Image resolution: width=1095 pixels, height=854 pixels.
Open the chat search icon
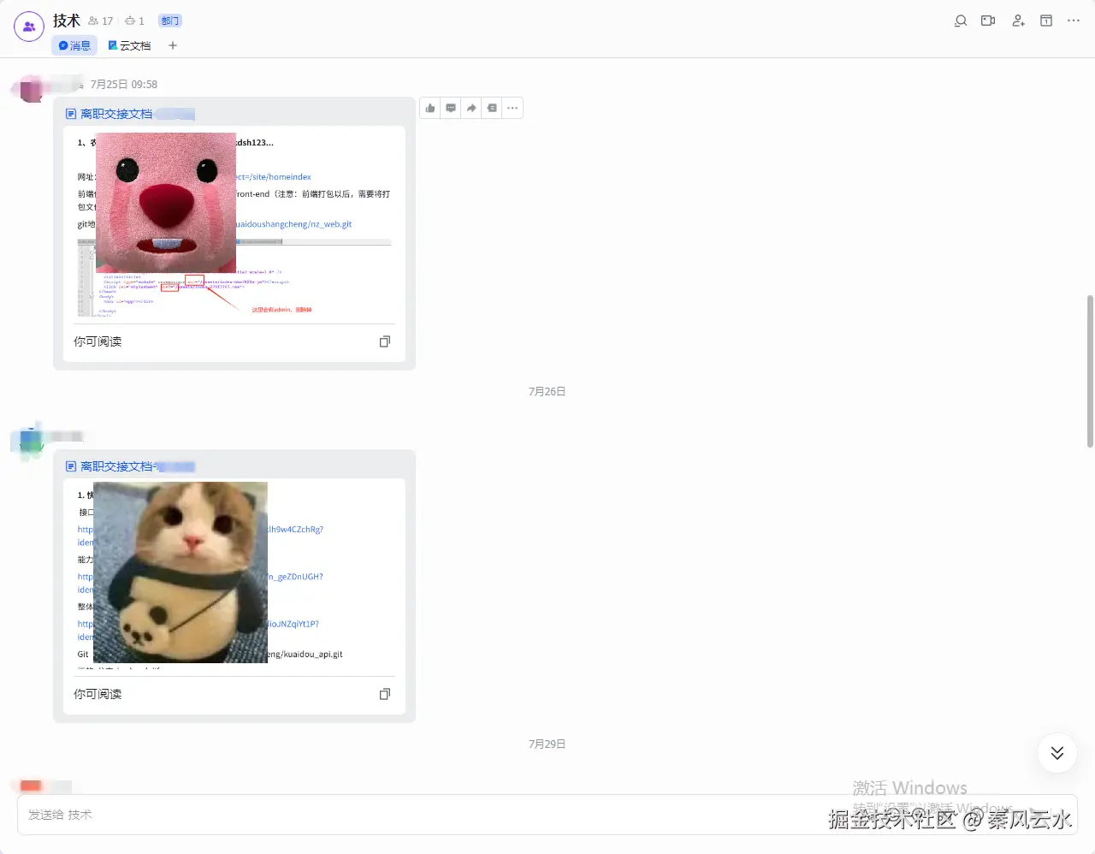pyautogui.click(x=960, y=21)
